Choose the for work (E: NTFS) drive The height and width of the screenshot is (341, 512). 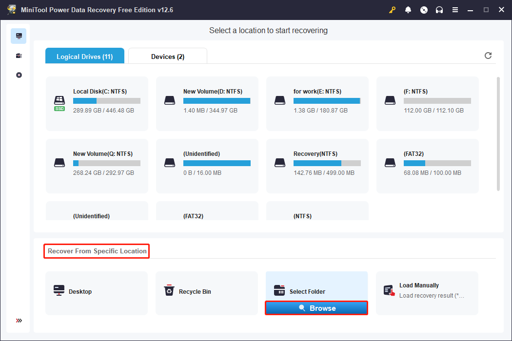click(317, 103)
